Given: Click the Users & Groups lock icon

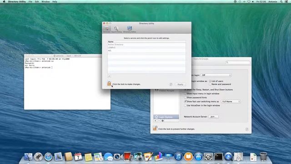Looking at the screenshot, I should click(155, 128).
